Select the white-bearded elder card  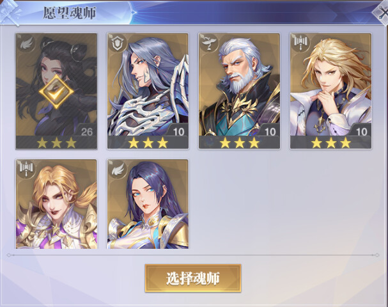(239, 91)
